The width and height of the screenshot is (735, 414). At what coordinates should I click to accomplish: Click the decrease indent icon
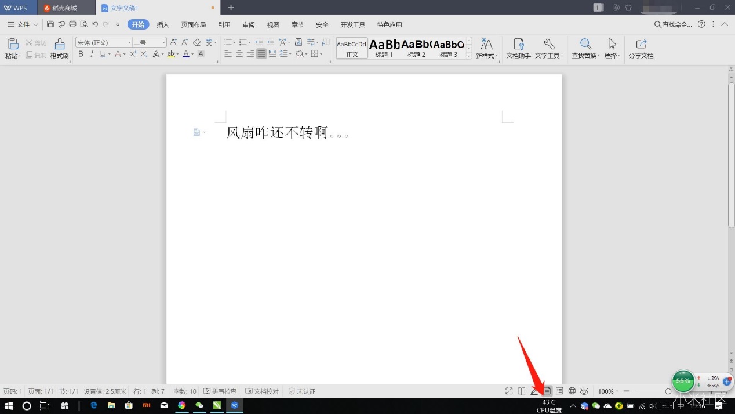(x=259, y=42)
